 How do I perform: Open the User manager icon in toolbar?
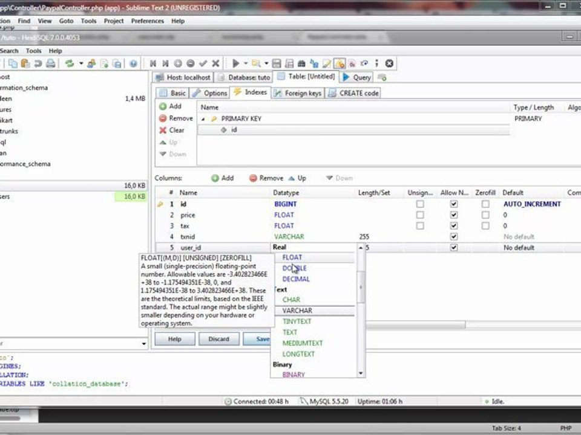(91, 63)
